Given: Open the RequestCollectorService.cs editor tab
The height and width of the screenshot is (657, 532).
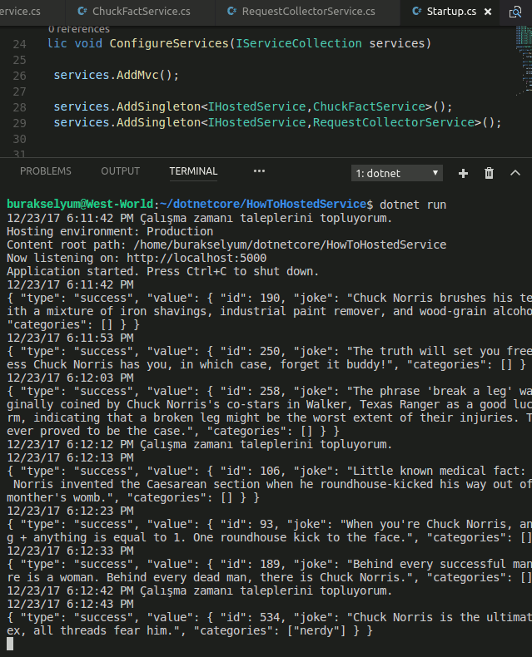Looking at the screenshot, I should tap(307, 12).
